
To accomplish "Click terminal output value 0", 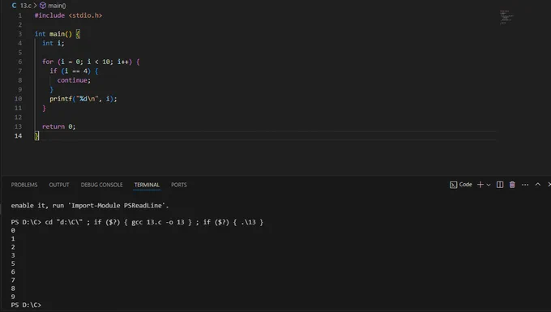I will (13, 230).
